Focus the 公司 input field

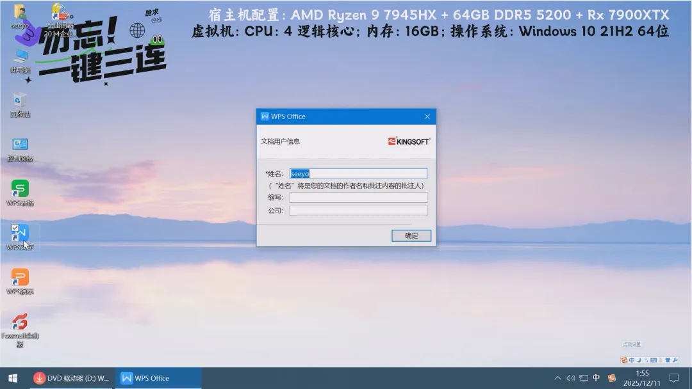(x=358, y=210)
